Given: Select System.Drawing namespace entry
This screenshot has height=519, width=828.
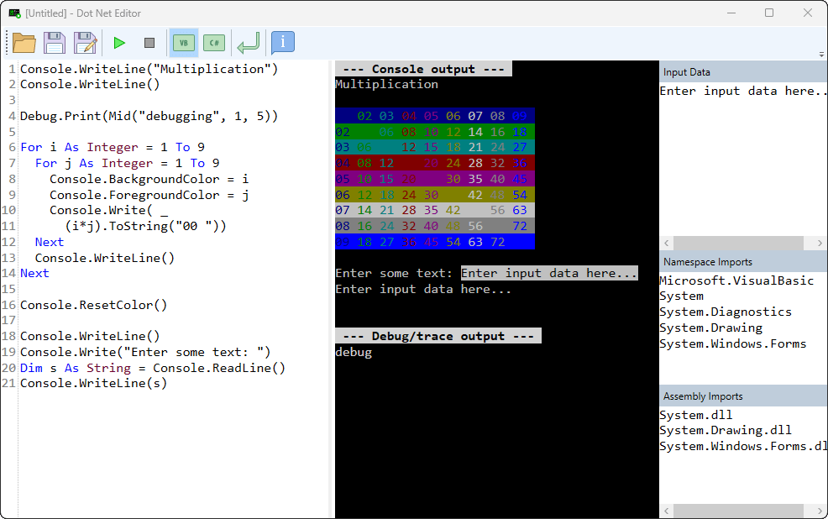Looking at the screenshot, I should (x=710, y=328).
